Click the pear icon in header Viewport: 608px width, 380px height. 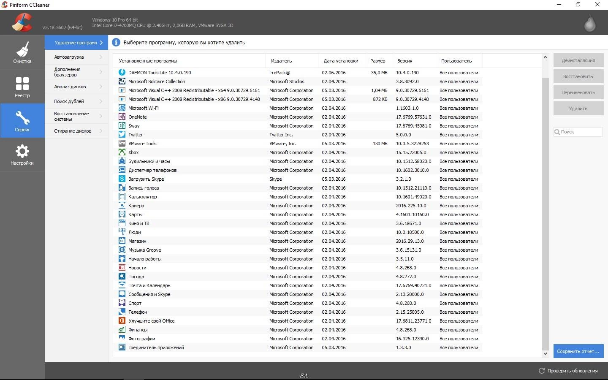point(589,23)
